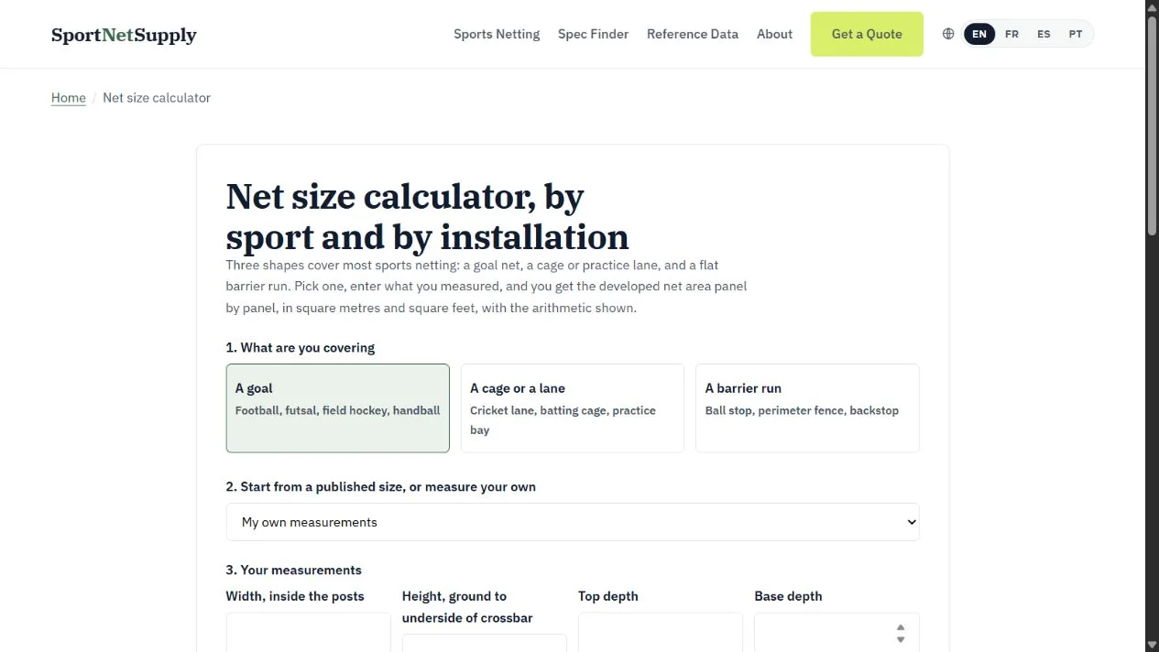The image size is (1159, 652).
Task: Visit the About page
Action: click(x=774, y=34)
